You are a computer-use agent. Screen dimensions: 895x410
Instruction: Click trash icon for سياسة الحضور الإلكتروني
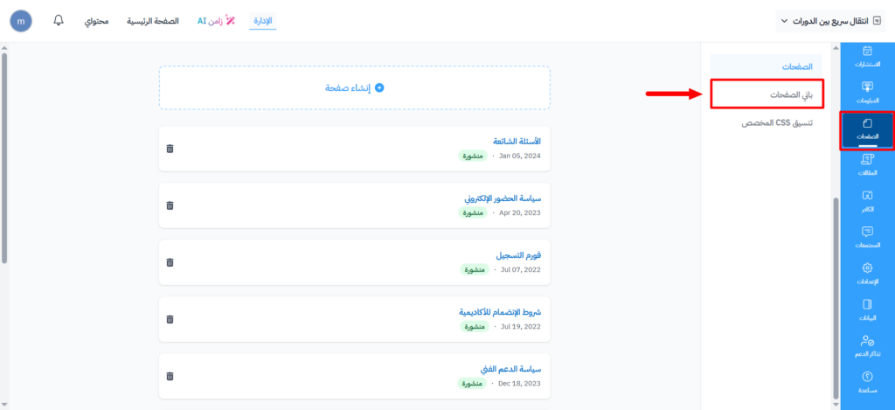[x=170, y=205]
